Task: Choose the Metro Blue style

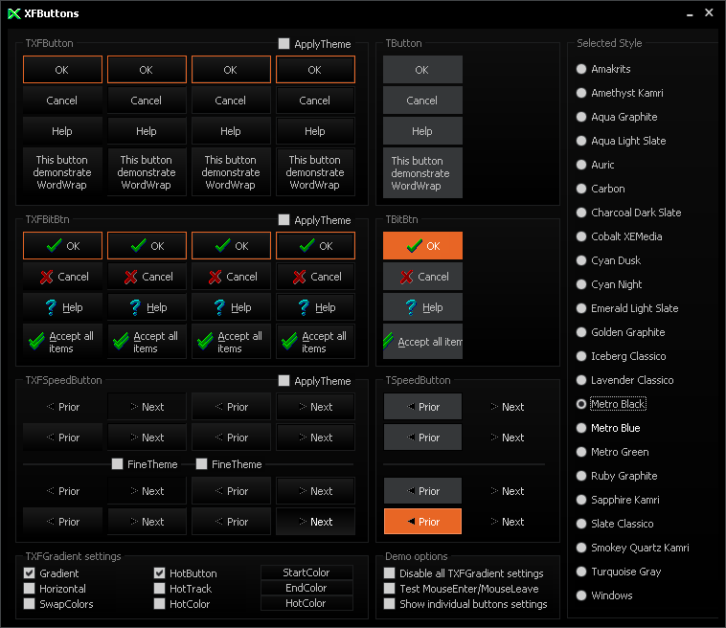Action: (581, 428)
